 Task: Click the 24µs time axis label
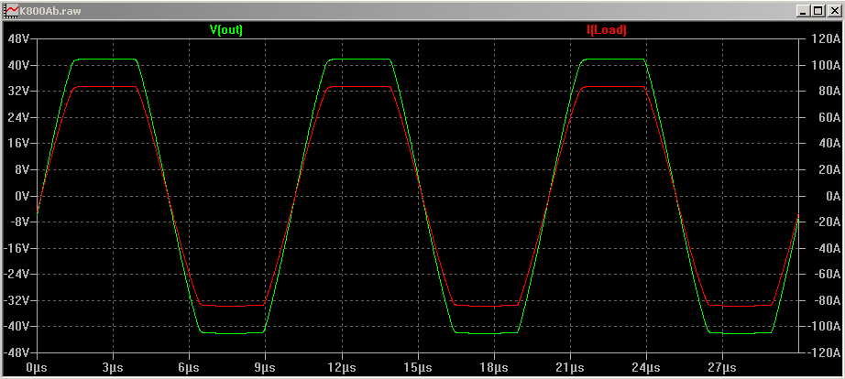pos(645,369)
